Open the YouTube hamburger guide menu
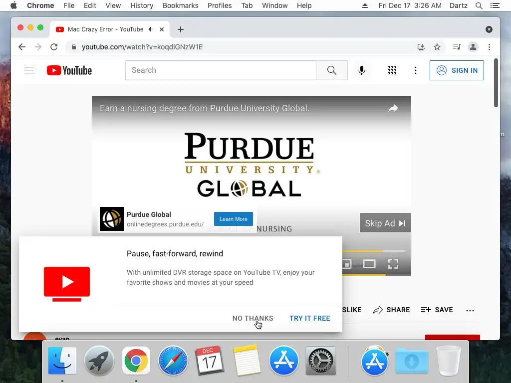The width and height of the screenshot is (511, 383). [x=29, y=70]
